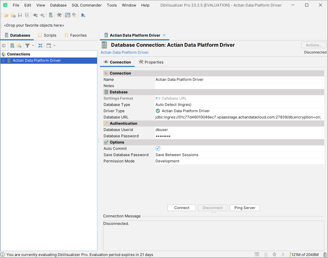Click the collapse all tree icon

click(x=40, y=46)
